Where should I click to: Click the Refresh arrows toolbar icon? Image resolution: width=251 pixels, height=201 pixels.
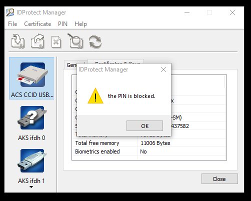coord(95,42)
